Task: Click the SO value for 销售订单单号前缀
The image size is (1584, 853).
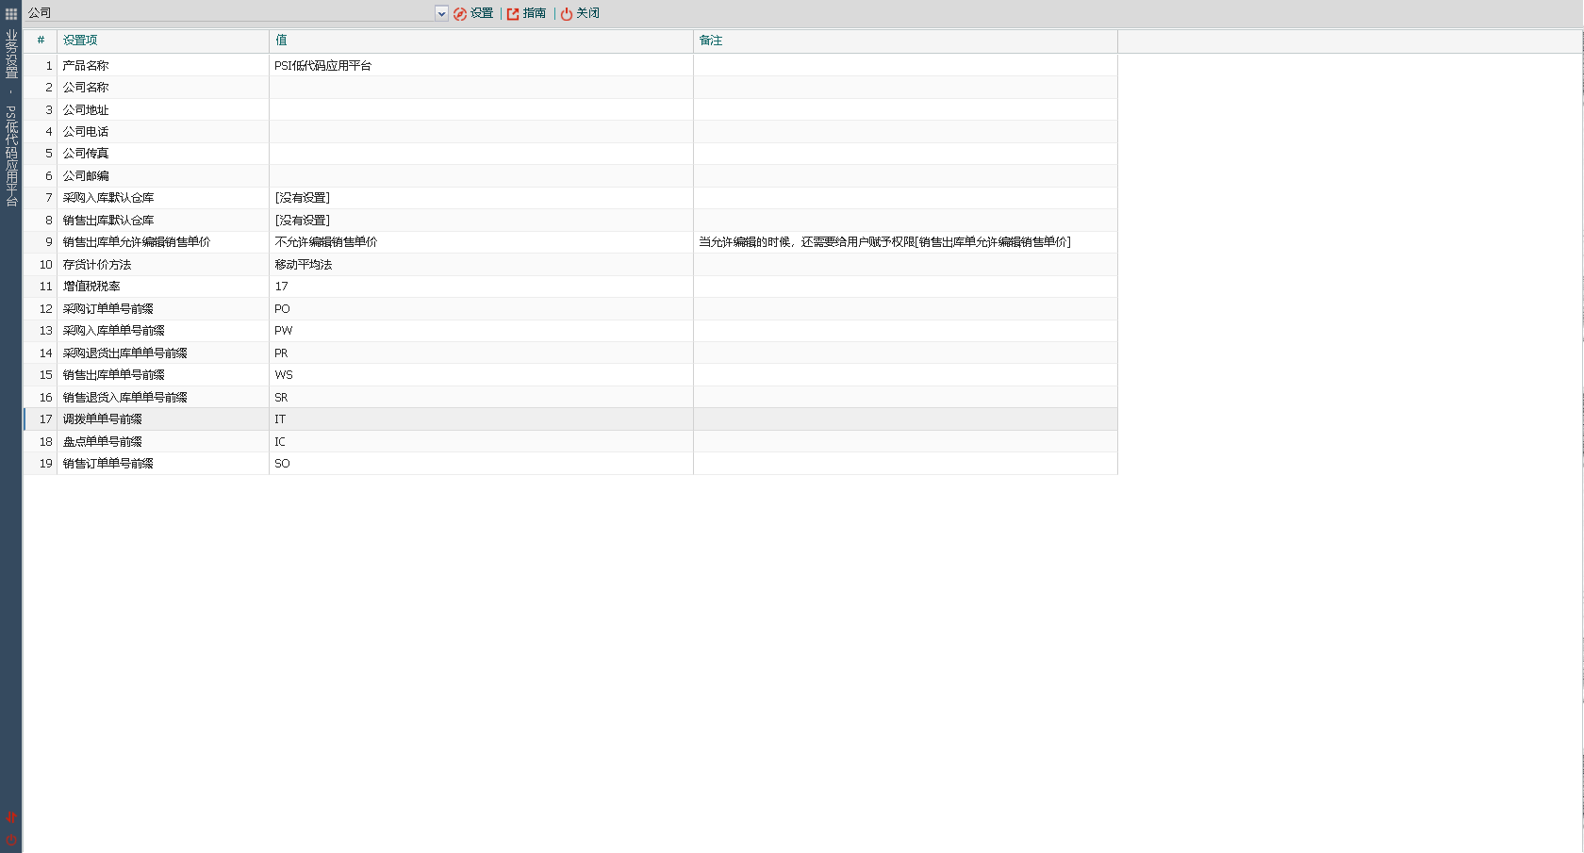Action: click(283, 464)
